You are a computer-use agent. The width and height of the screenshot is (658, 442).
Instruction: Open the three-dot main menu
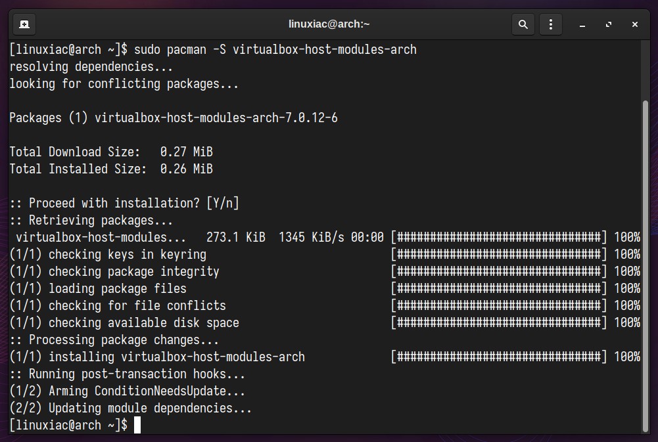click(551, 24)
